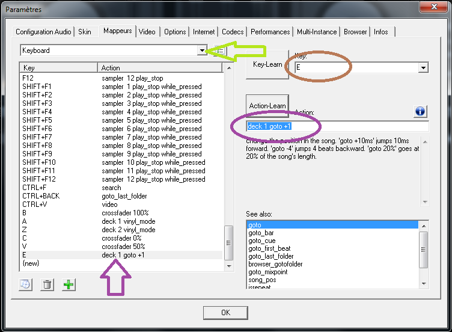Switch to the Configuration Audio tab
Image resolution: width=452 pixels, height=332 pixels.
pos(43,32)
